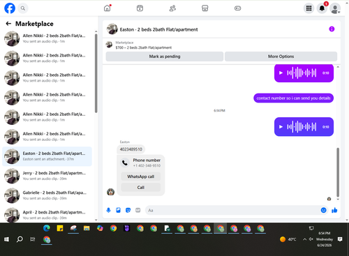This screenshot has height=256, width=349.
Task: Click the attach photo icon in composer
Action: [x=118, y=210]
